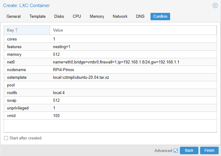Screen dimensions: 221x156
Task: Select the swap key cell
Action: pyautogui.click(x=27, y=100)
